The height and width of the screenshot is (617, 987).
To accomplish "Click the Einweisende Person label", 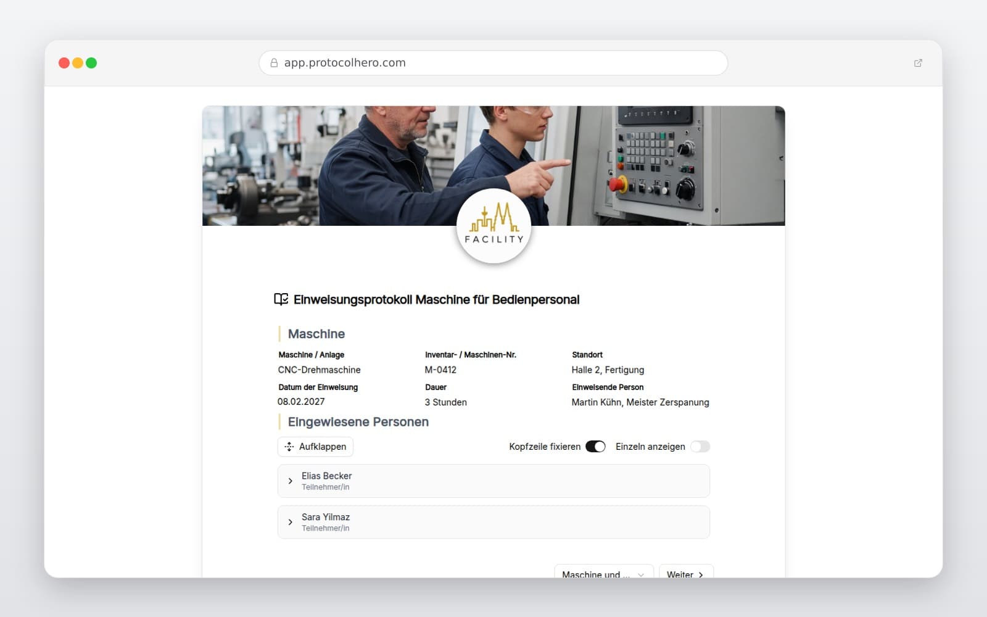I will coord(608,387).
